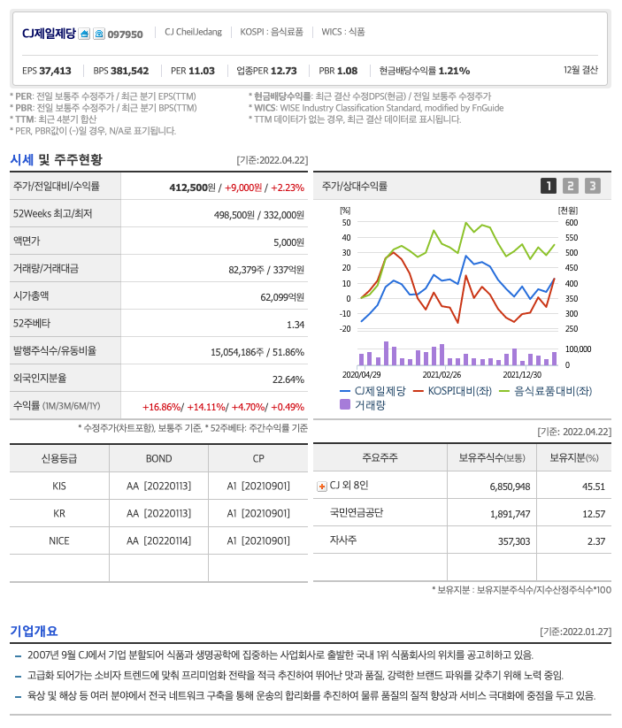Toggle the 거래량 purple legend entry

[x=363, y=405]
